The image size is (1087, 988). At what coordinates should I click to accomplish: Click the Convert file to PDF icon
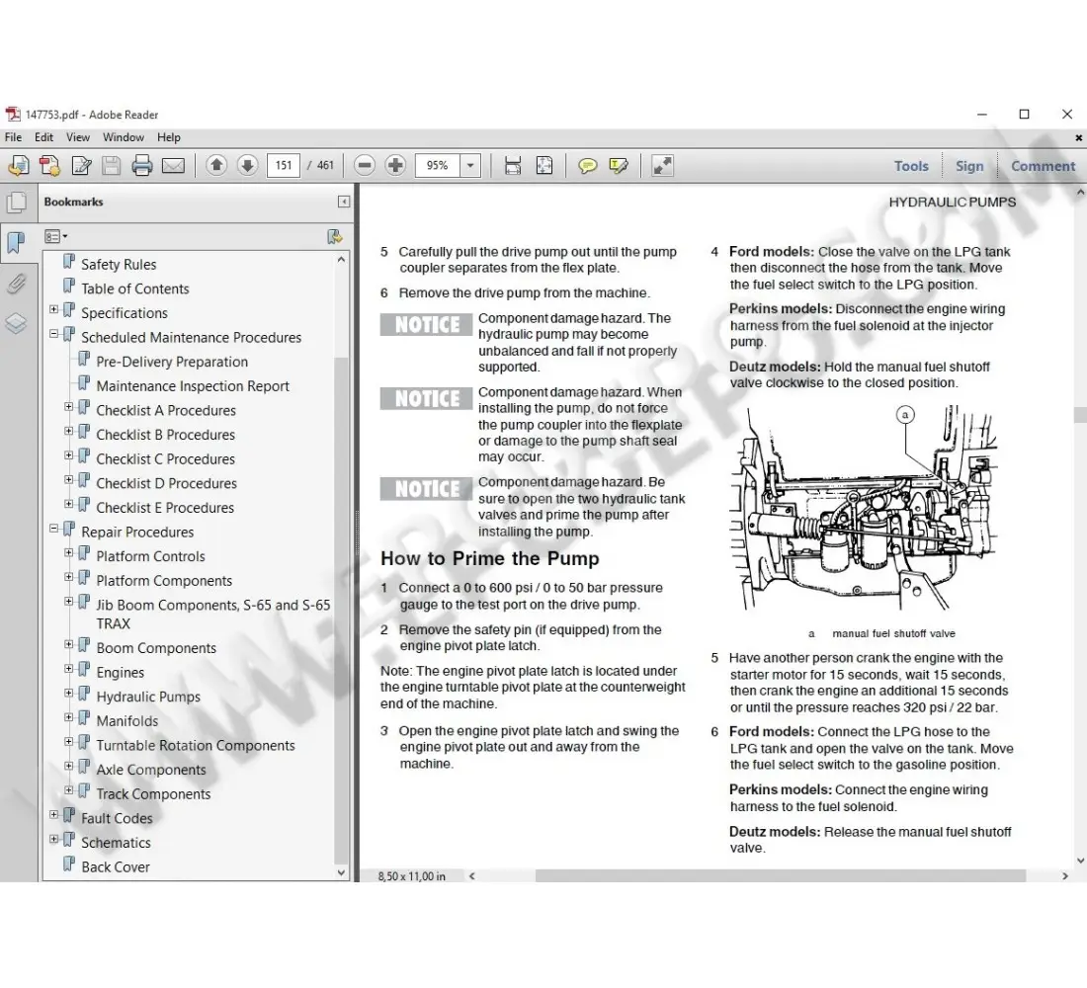[x=49, y=166]
